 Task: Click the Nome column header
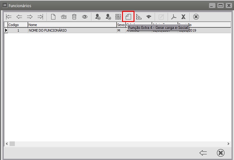72,25
